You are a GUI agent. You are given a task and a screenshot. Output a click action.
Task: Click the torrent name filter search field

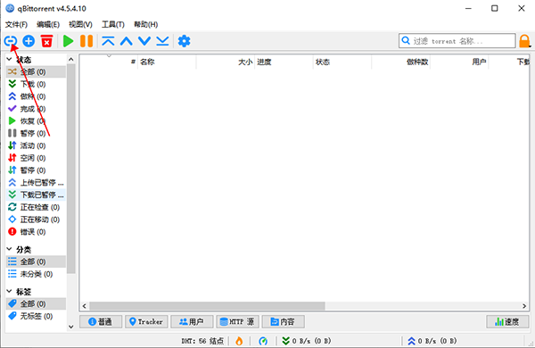pyautogui.click(x=457, y=41)
